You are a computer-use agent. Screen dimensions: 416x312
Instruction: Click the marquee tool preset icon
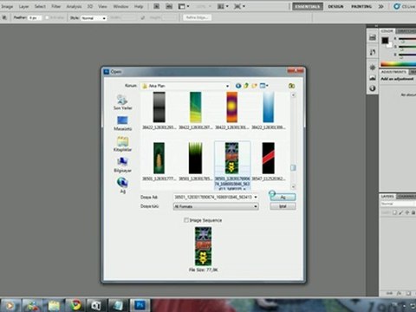[x=4, y=17]
